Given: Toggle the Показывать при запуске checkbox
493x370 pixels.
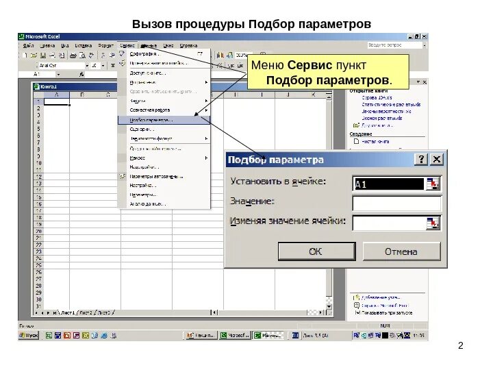Looking at the screenshot, I should click(357, 312).
